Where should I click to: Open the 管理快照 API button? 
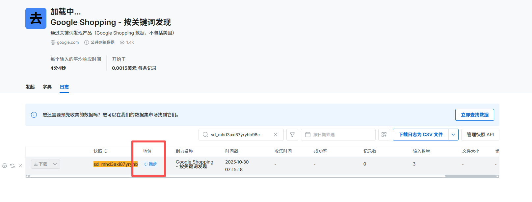[x=480, y=135]
